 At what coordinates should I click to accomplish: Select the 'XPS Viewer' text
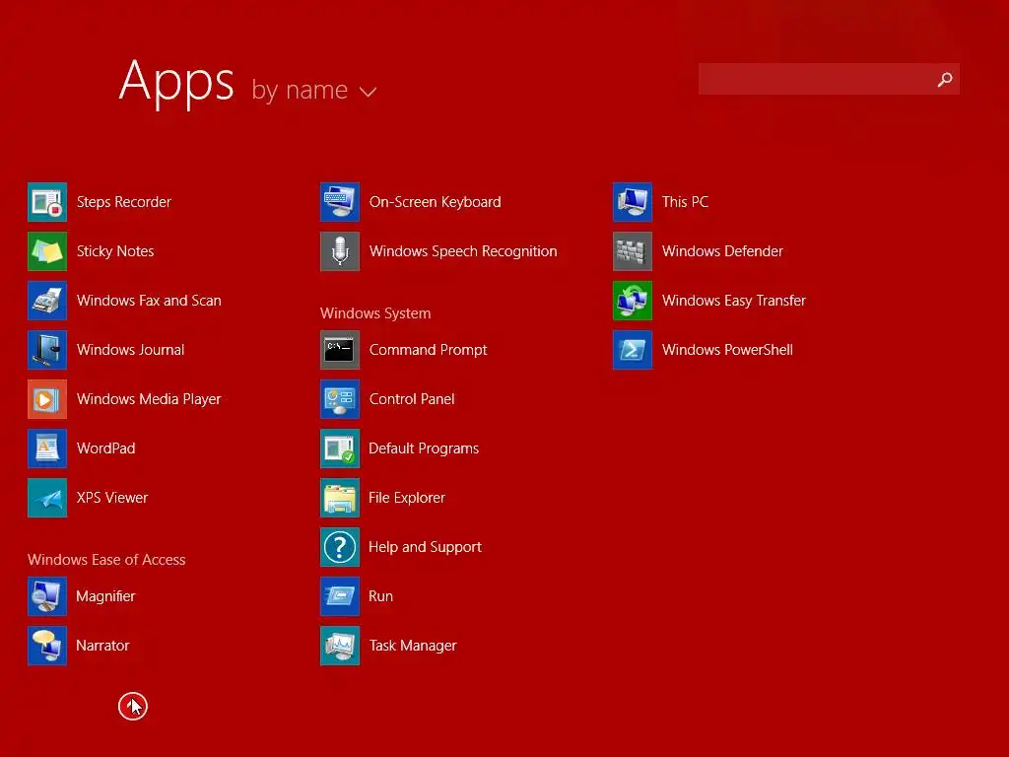click(x=112, y=498)
